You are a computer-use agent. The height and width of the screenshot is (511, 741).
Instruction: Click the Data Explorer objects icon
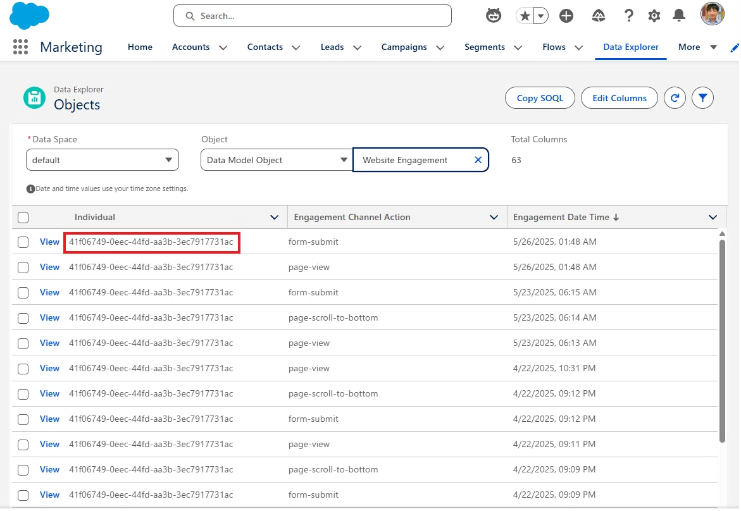[35, 98]
